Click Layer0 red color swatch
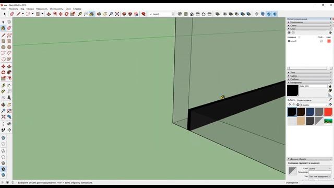 point(329,41)
